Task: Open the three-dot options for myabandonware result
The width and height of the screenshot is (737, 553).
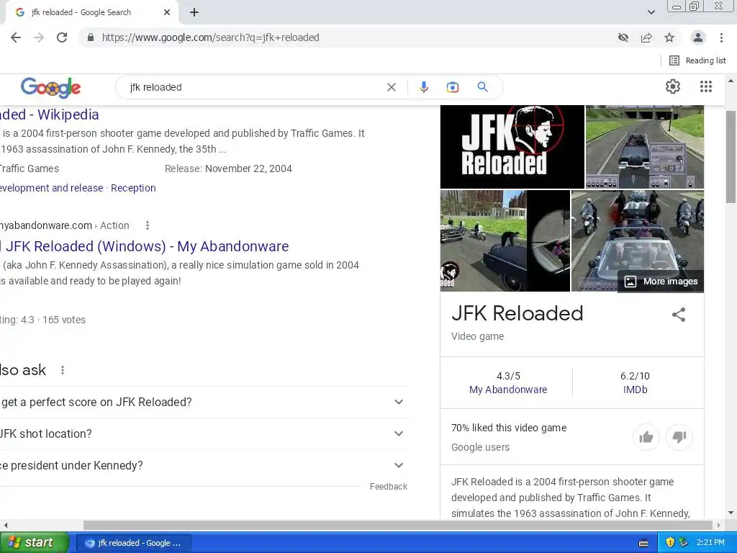Action: pos(148,225)
